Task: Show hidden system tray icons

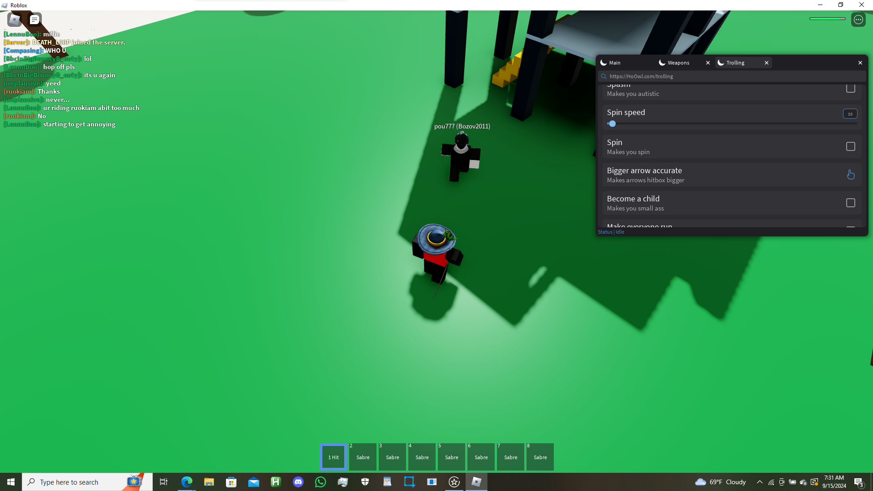Action: pyautogui.click(x=759, y=482)
